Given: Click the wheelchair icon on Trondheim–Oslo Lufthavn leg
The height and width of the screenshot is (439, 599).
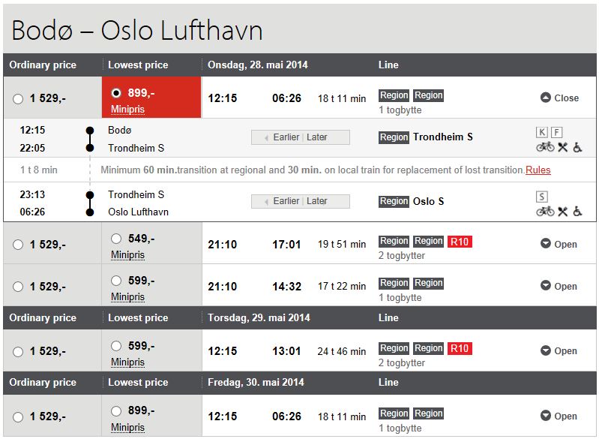Looking at the screenshot, I should point(577,212).
